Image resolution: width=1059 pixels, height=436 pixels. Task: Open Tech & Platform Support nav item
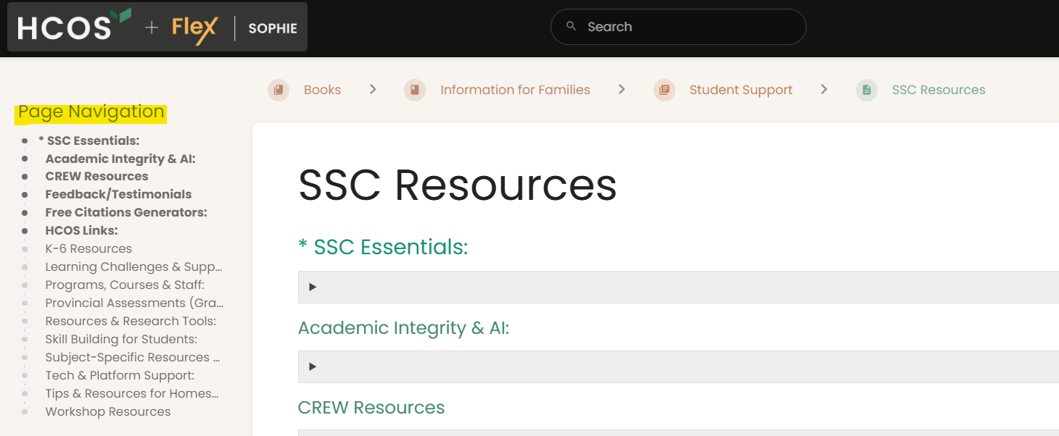coord(120,376)
